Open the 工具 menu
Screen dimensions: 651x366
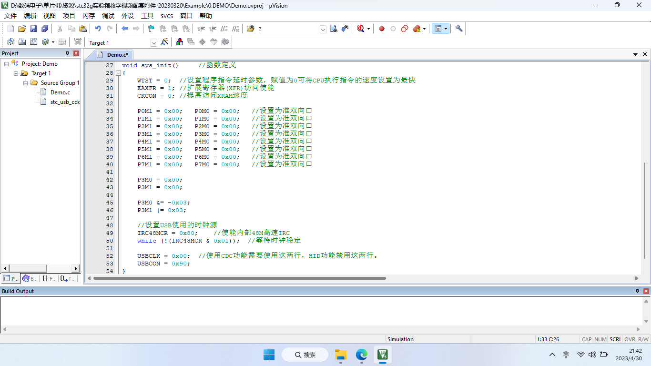pos(147,16)
